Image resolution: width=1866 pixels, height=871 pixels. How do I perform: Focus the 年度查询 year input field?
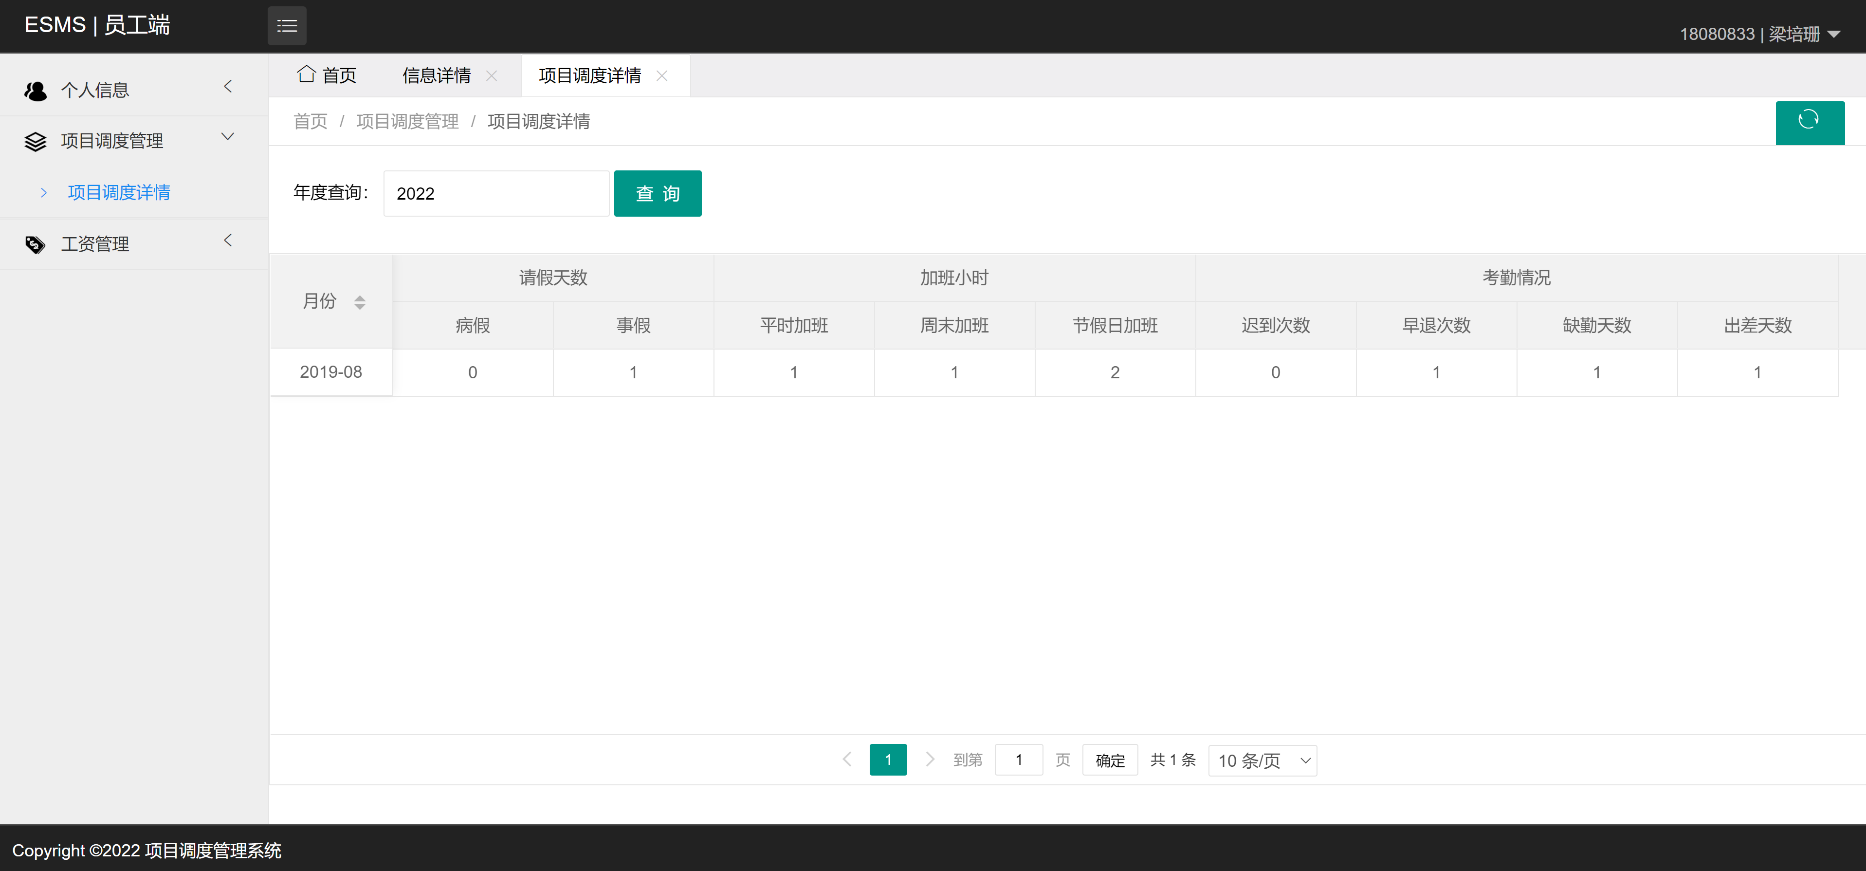coord(496,193)
